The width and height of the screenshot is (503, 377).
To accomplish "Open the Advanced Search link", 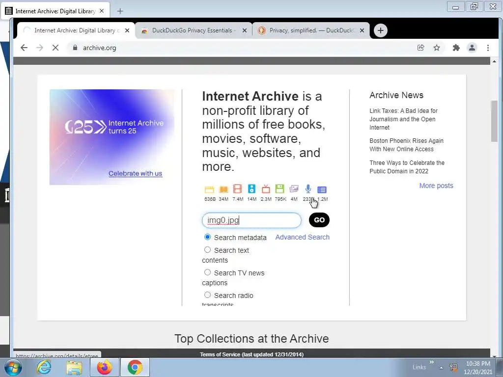I will [302, 237].
